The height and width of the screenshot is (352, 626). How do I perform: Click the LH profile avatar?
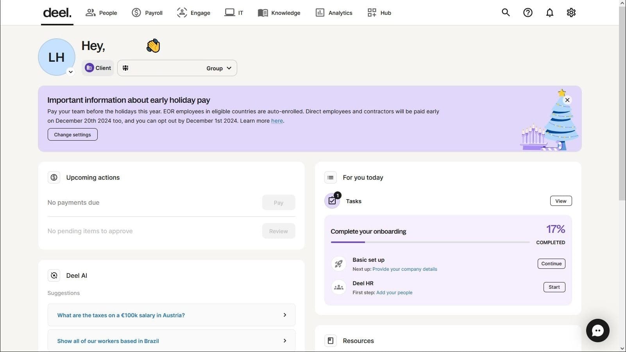click(57, 57)
